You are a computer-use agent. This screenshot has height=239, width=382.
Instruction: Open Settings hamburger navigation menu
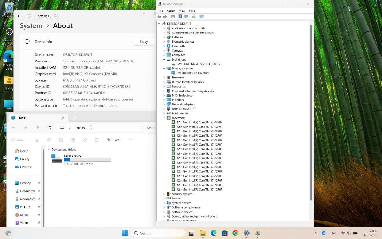click(29, 16)
